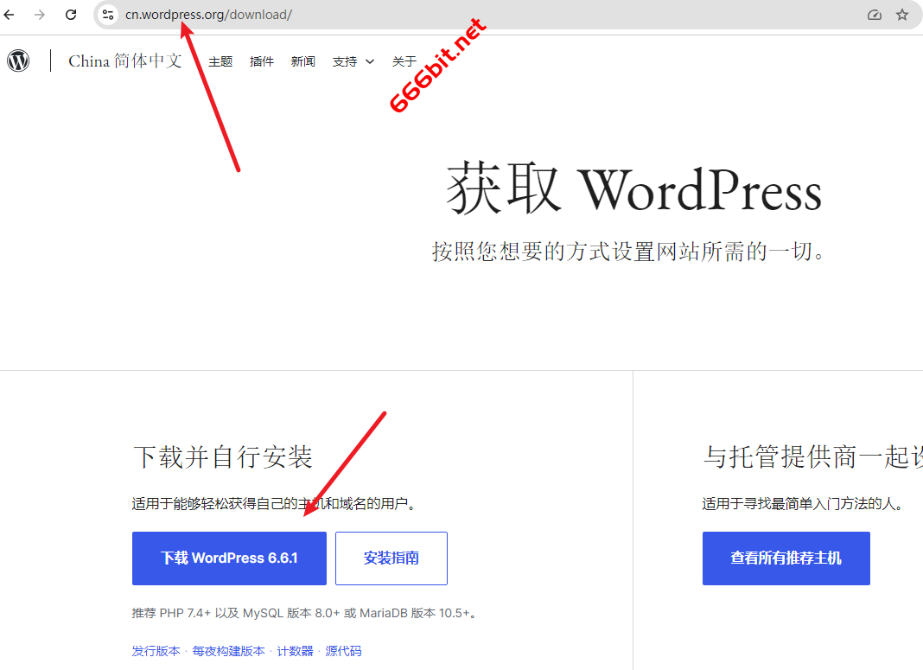Select 新闻 from the navigation menu
This screenshot has width=923, height=670.
303,61
